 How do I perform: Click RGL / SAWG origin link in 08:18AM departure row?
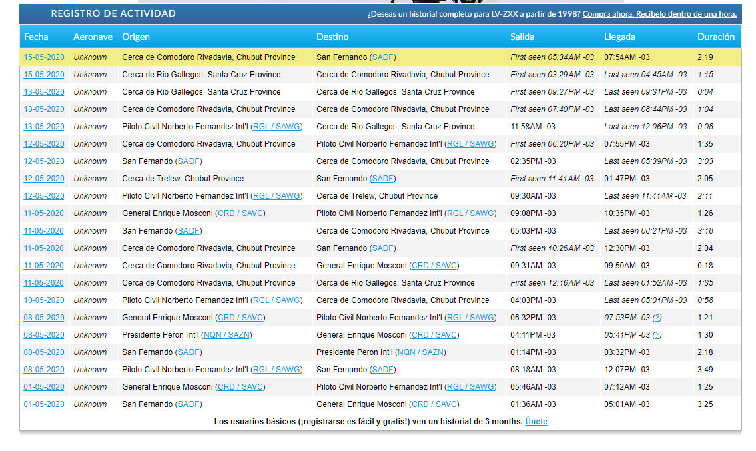[x=276, y=370]
